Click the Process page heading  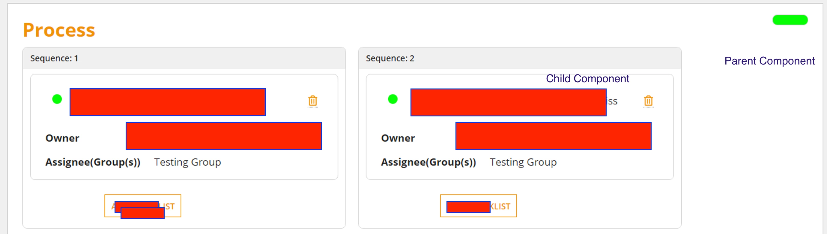[x=59, y=30]
